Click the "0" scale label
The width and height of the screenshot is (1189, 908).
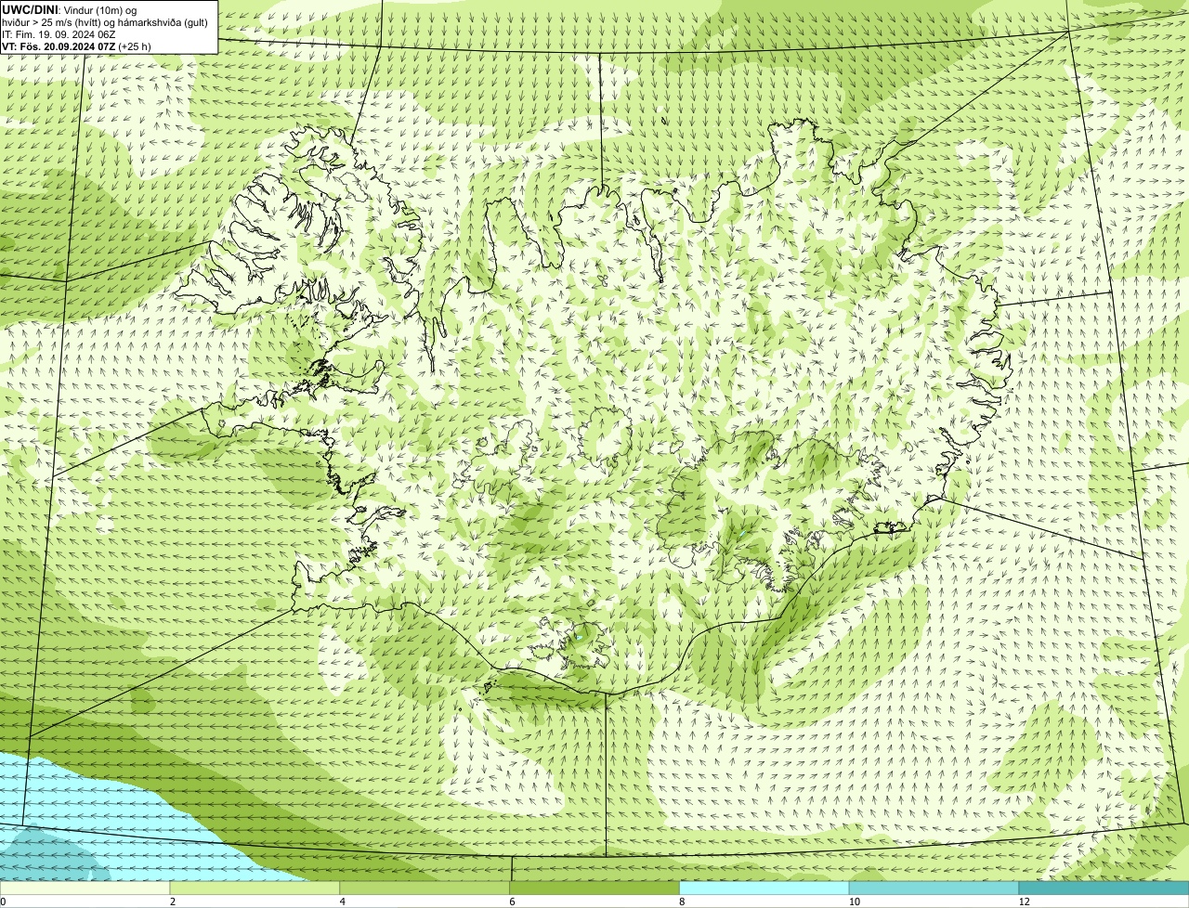[x=3, y=902]
